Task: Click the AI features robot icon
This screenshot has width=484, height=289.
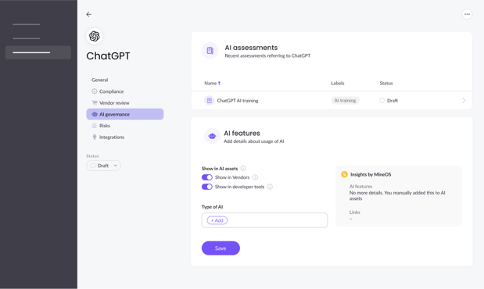Action: tap(212, 136)
